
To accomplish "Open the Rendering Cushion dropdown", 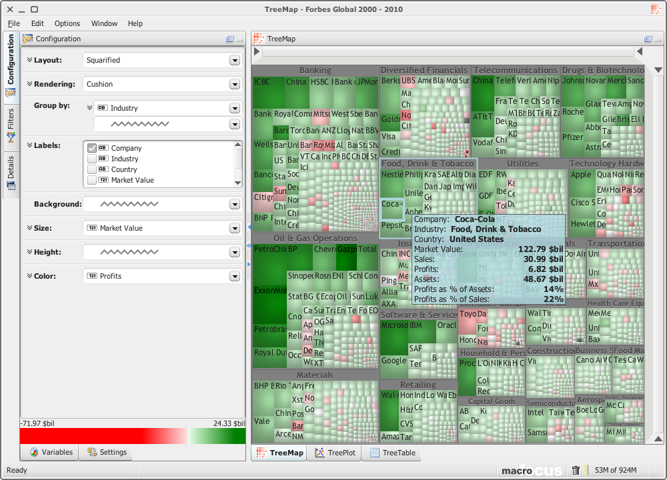I will [234, 84].
